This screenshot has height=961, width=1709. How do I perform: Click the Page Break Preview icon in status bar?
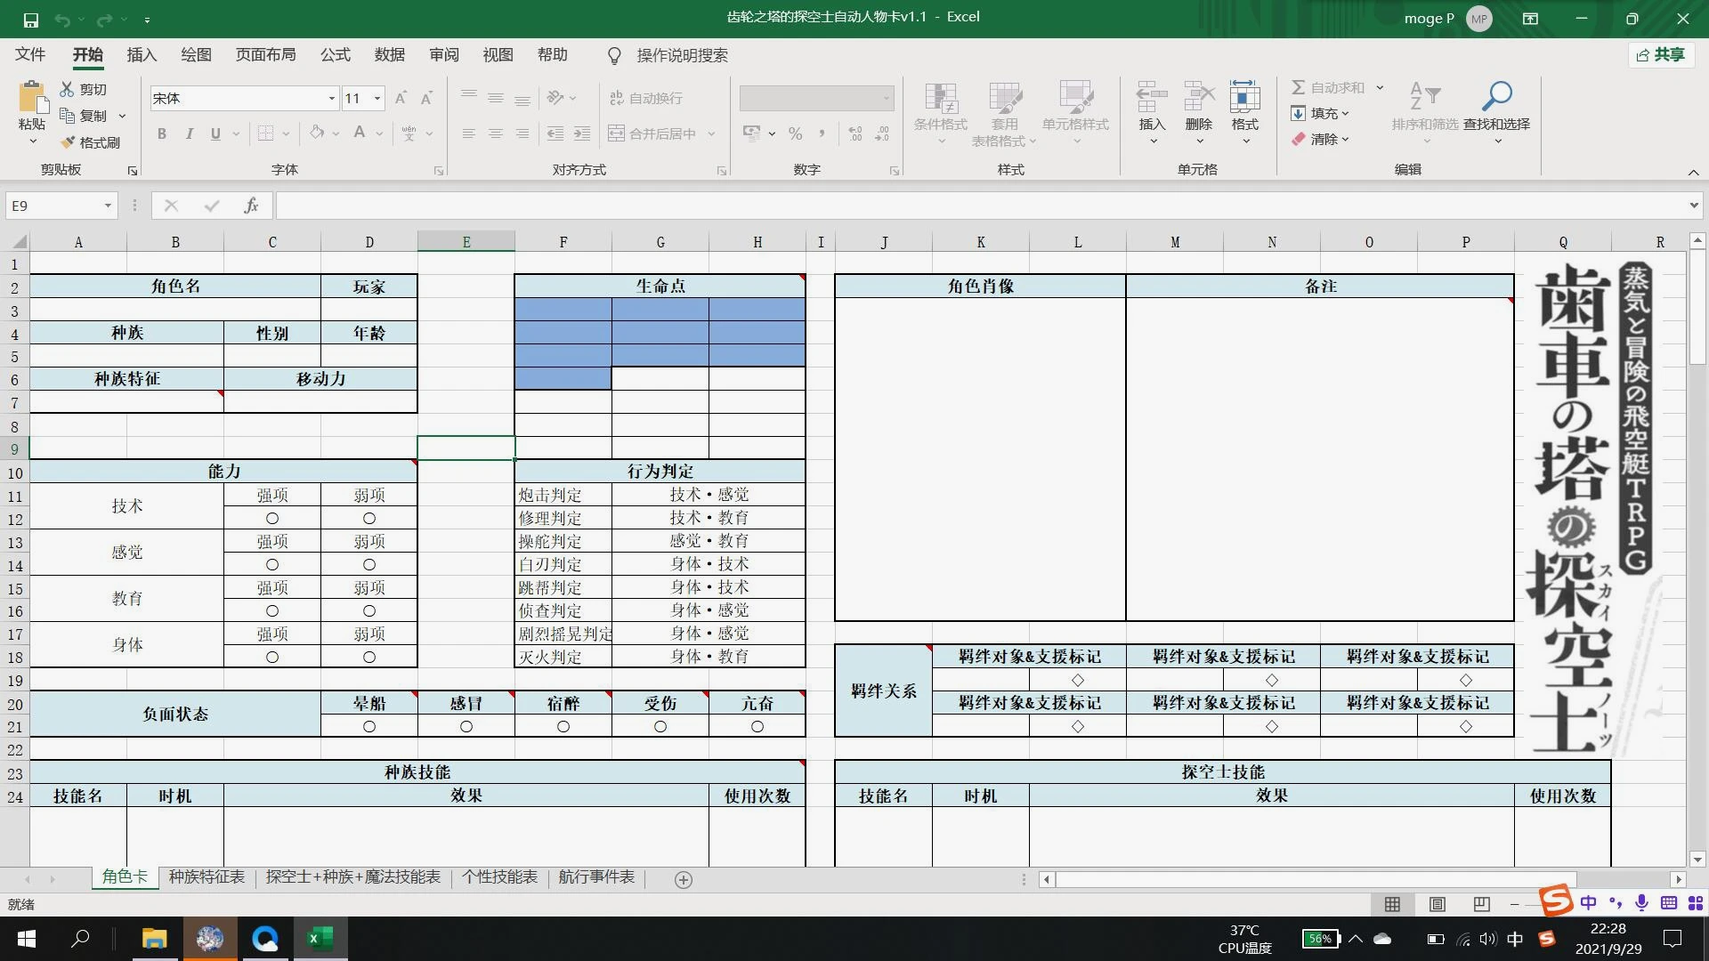[x=1481, y=904]
